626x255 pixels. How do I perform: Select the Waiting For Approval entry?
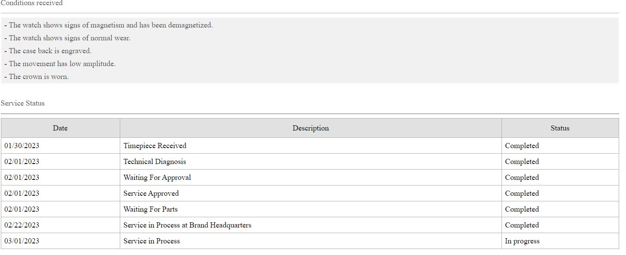click(157, 177)
